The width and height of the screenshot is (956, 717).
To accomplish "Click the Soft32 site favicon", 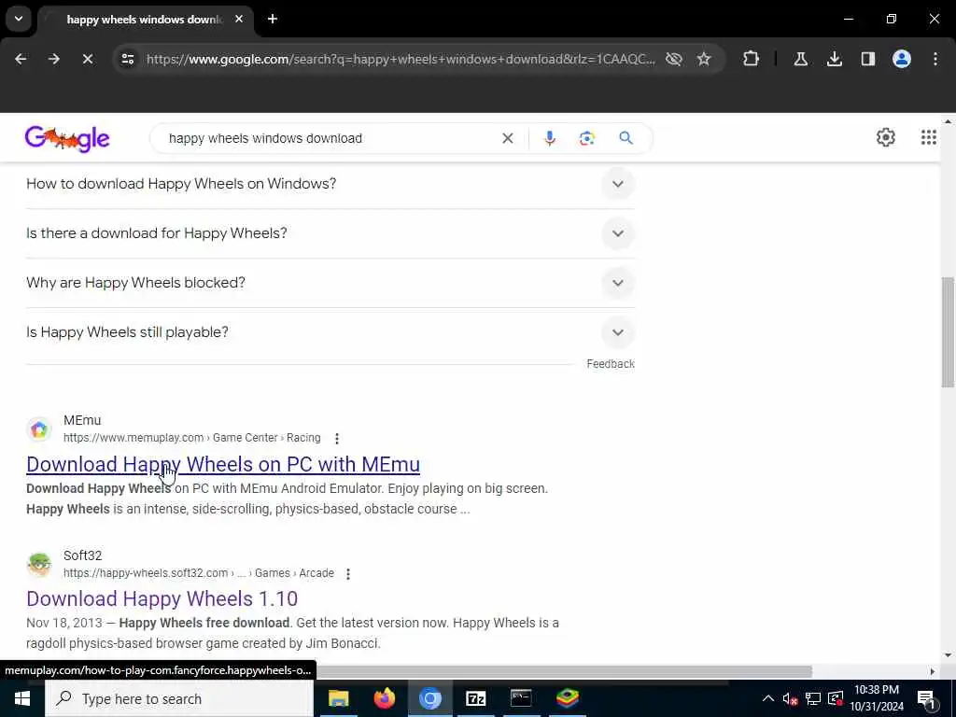I will click(x=39, y=565).
